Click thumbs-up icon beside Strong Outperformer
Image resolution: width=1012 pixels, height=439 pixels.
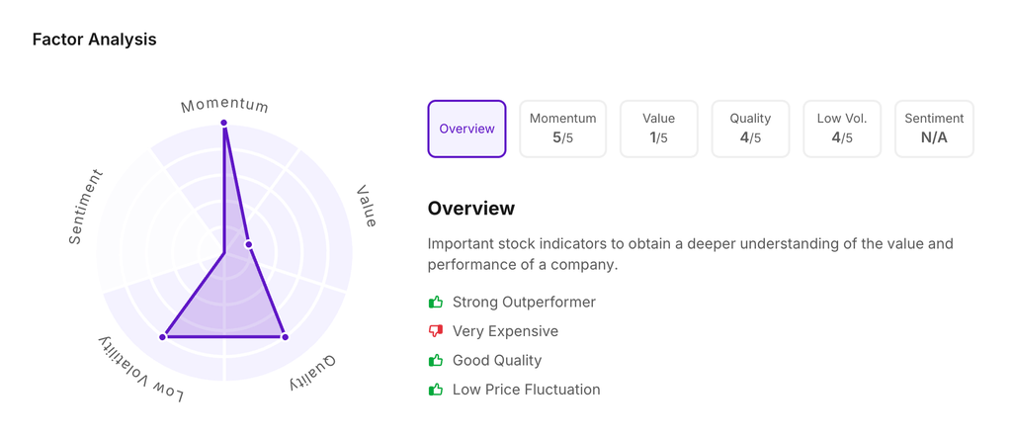[436, 303]
